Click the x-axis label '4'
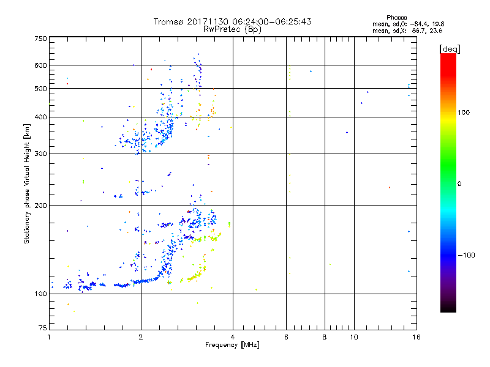This screenshot has height=367, width=490. pyautogui.click(x=233, y=337)
